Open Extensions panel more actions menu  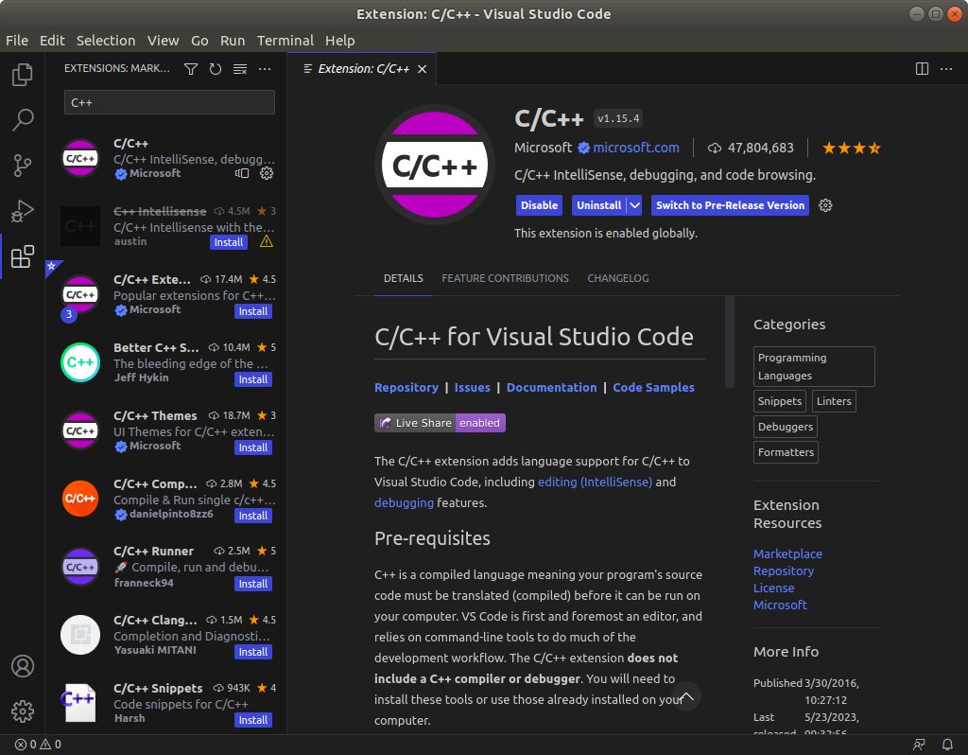tap(265, 68)
